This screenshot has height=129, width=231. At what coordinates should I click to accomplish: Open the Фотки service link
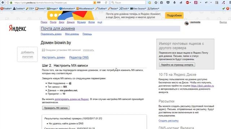coord(91,22)
